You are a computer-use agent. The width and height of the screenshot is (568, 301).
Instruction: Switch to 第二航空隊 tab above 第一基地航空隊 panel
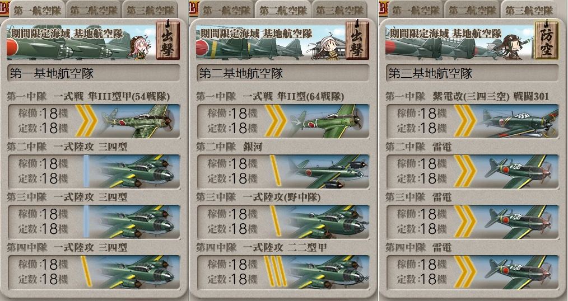[94, 10]
